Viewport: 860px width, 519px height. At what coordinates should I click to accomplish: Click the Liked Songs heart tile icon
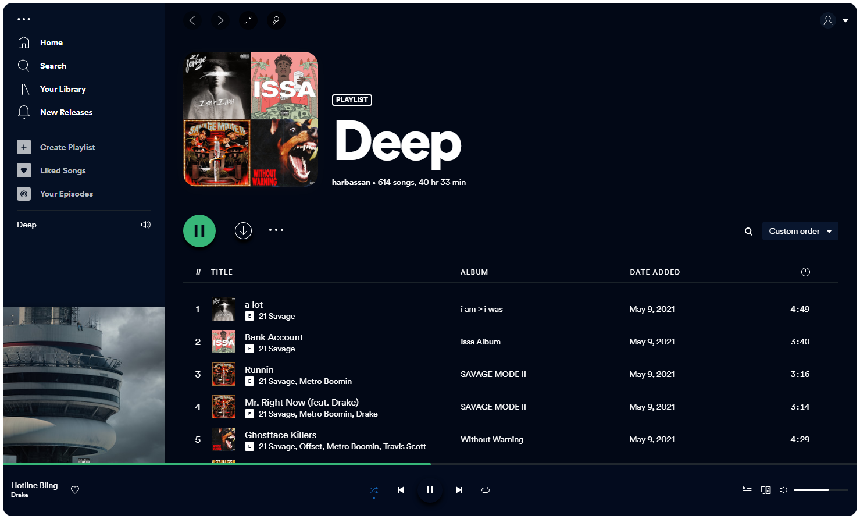24,170
